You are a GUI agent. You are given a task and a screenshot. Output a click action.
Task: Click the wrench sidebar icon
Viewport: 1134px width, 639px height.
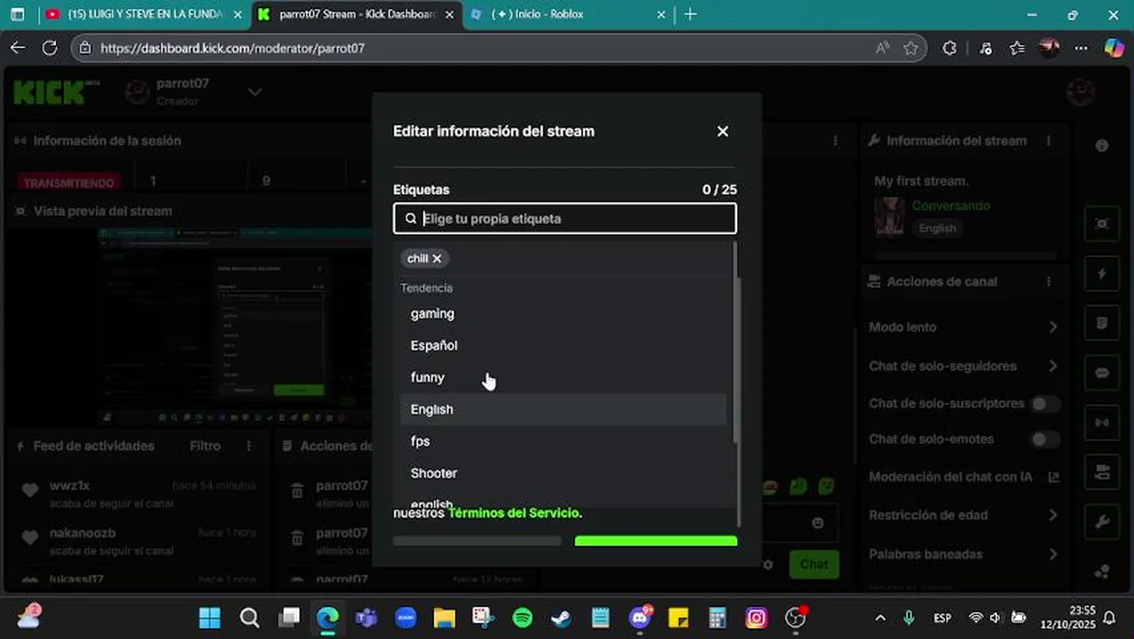[x=1102, y=522]
